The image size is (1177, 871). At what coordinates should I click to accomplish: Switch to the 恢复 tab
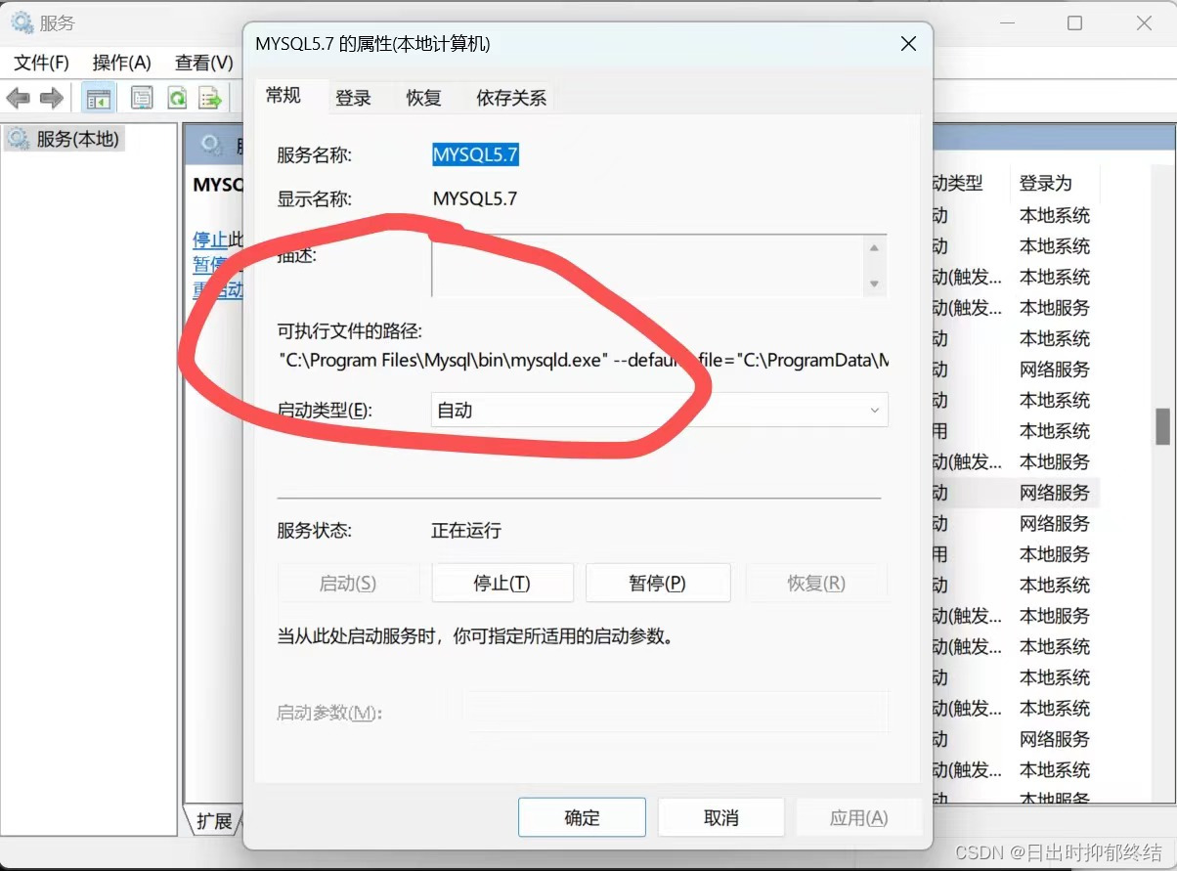point(423,98)
